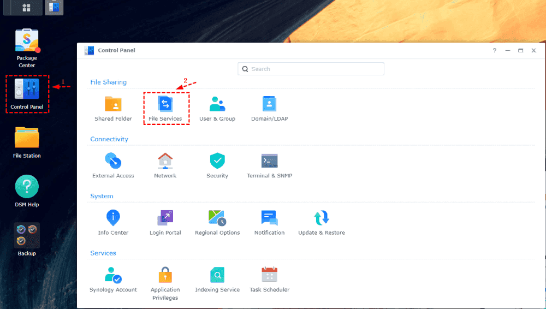Open Synology Account settings
546x309 pixels.
113,280
